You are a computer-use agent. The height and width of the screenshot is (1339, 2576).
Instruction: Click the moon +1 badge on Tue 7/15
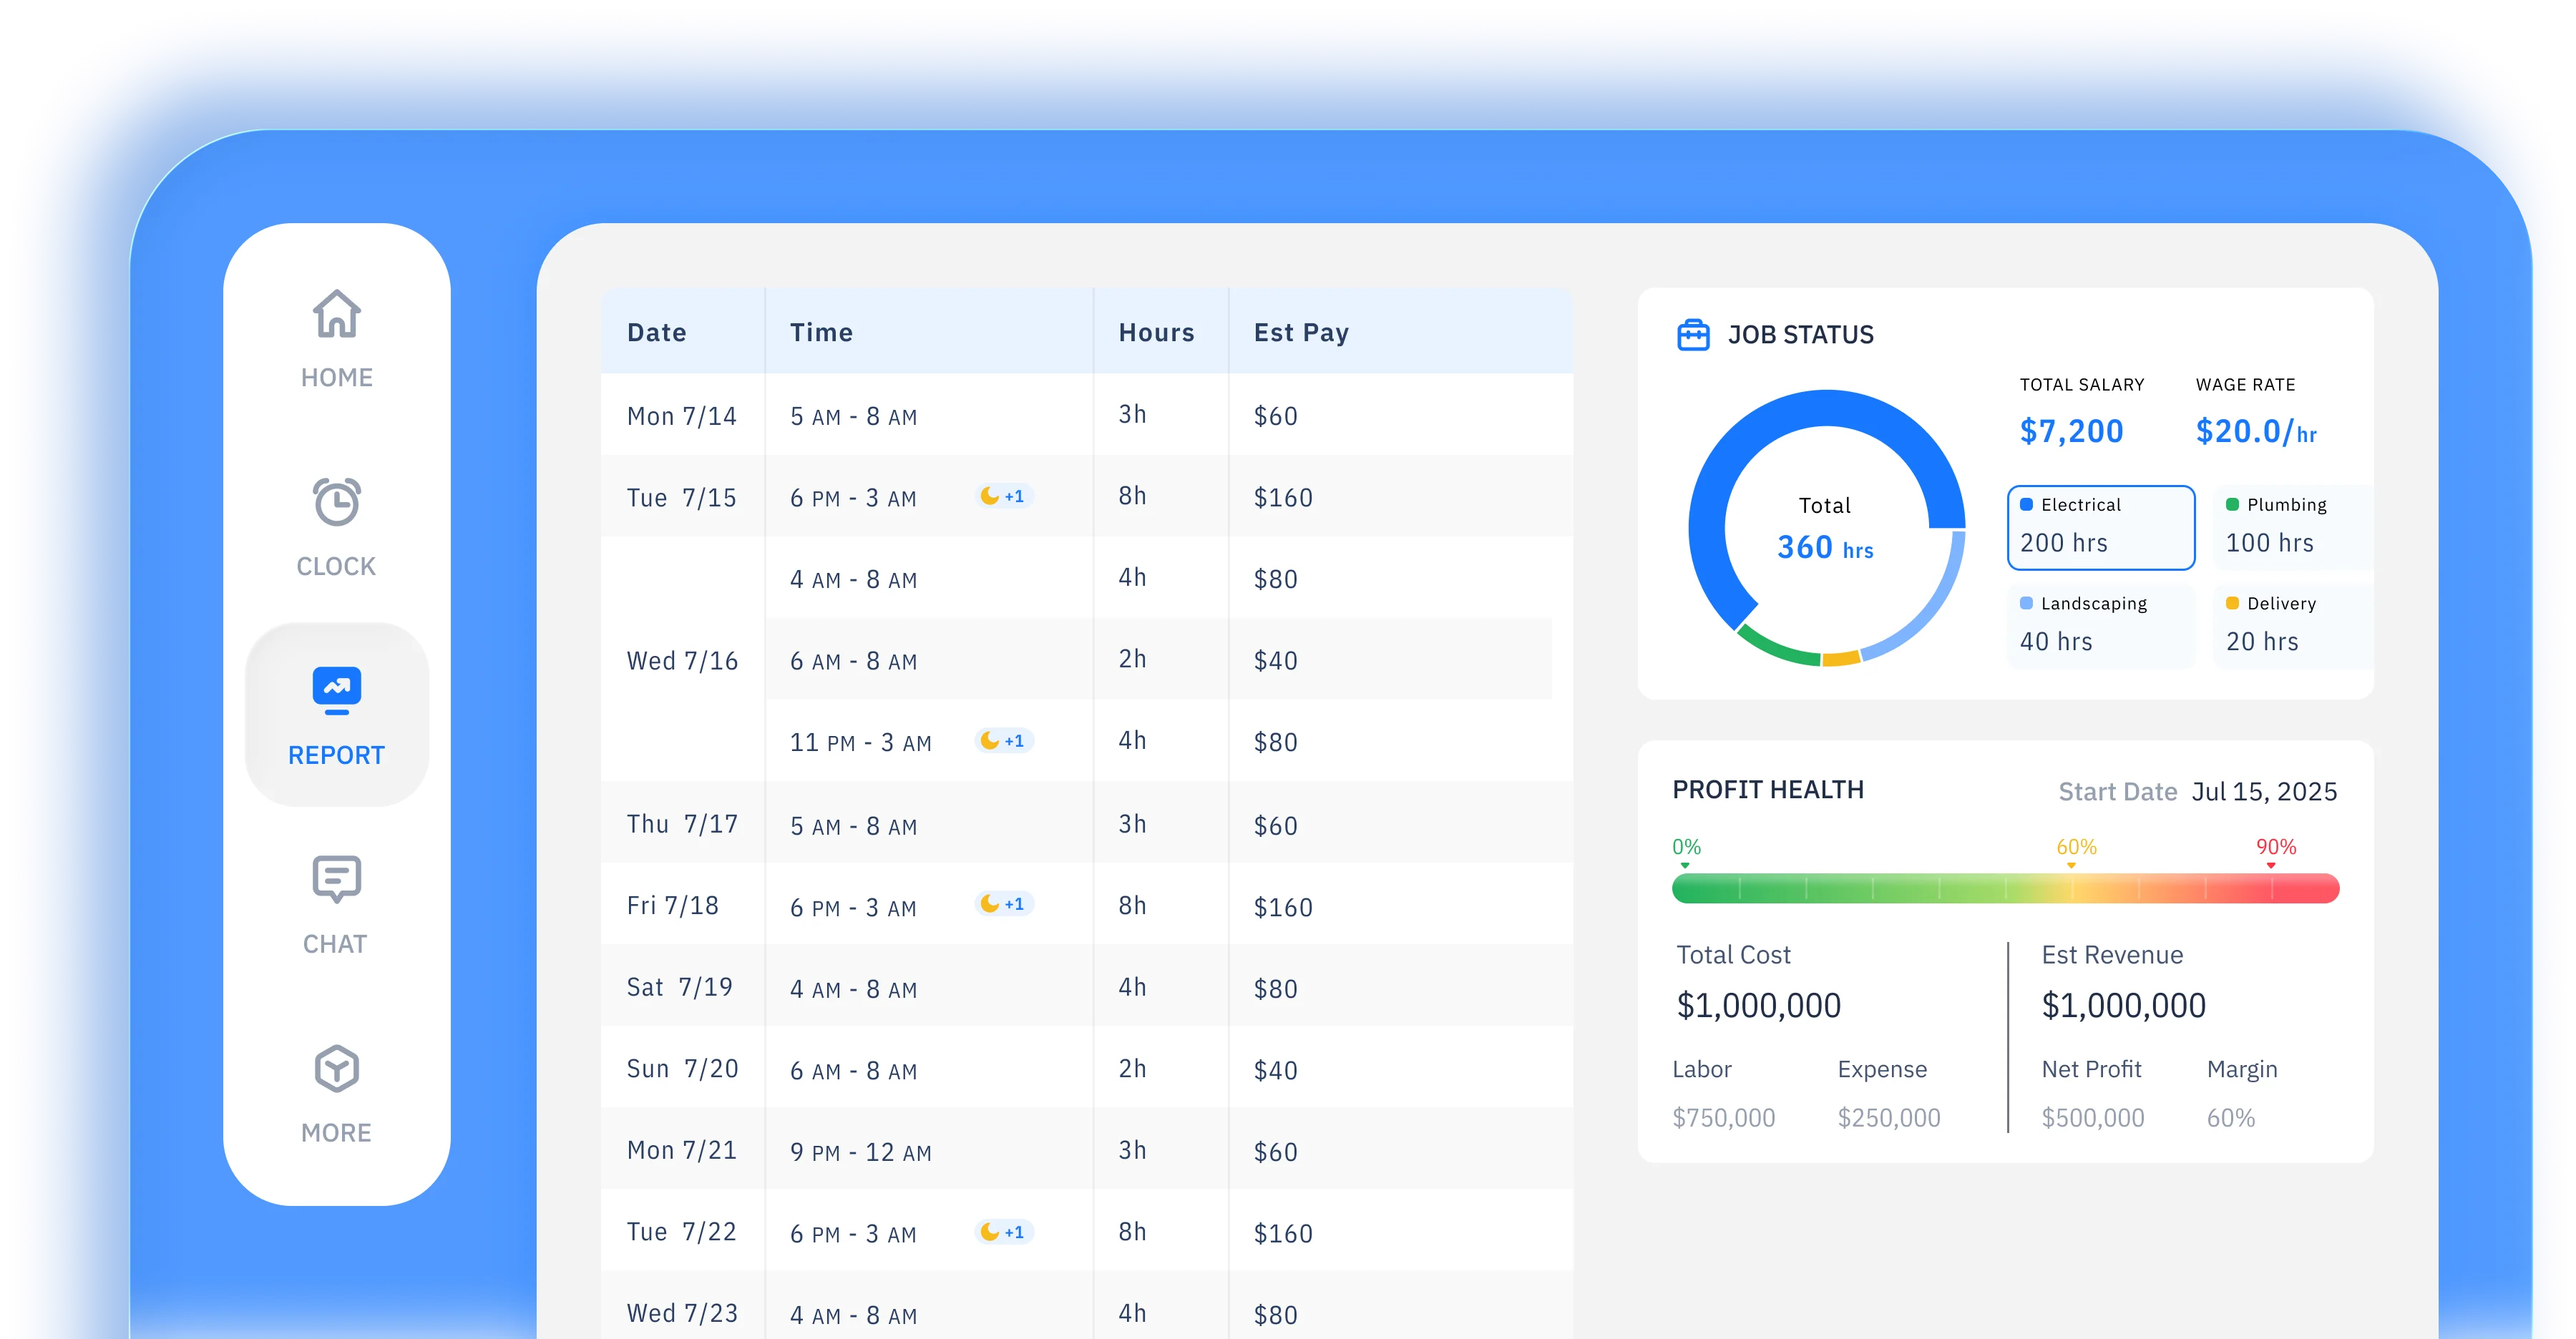coord(1004,496)
